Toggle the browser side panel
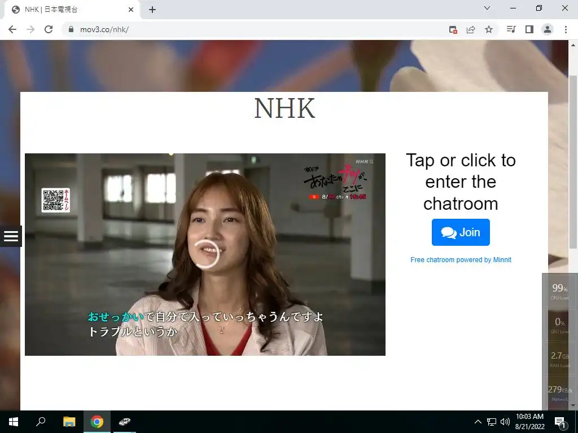The image size is (578, 433). click(529, 29)
